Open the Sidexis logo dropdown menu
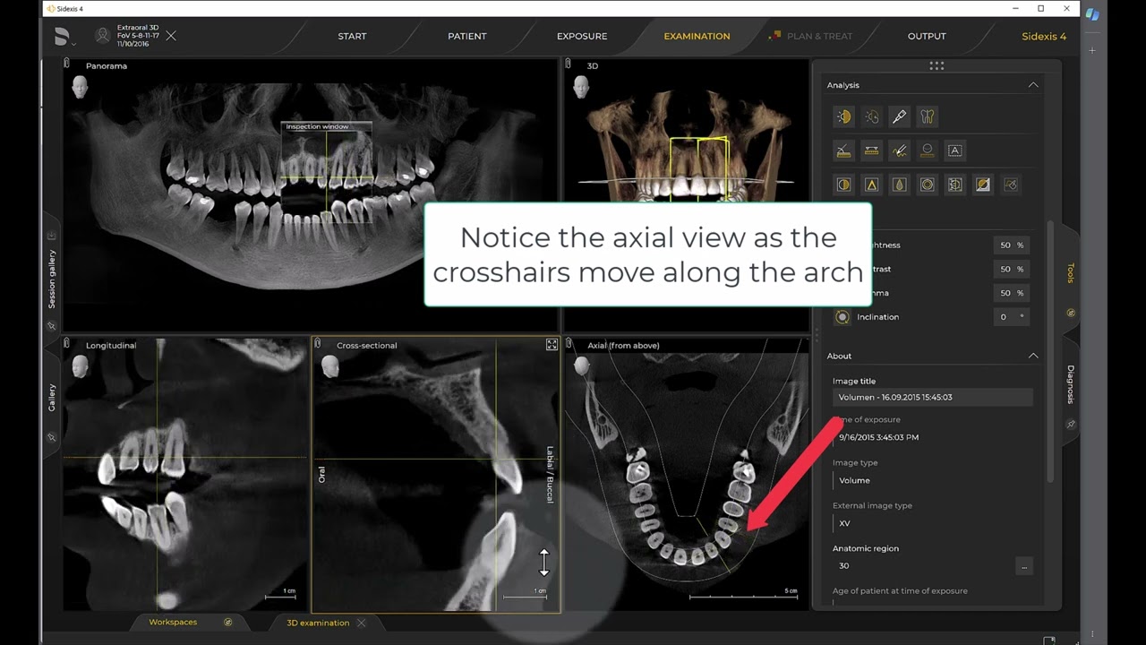1146x645 pixels. tap(64, 37)
